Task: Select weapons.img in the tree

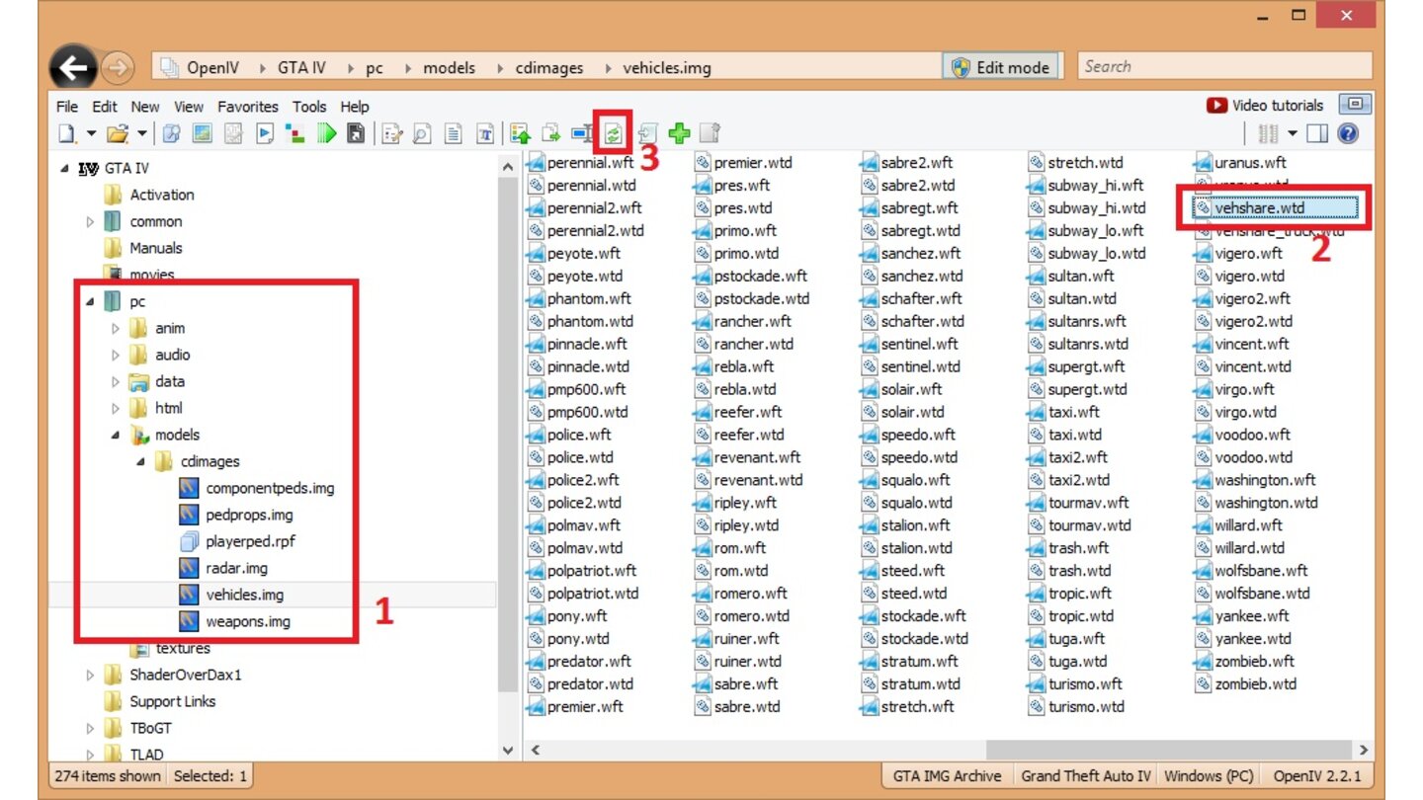Action: [x=248, y=622]
